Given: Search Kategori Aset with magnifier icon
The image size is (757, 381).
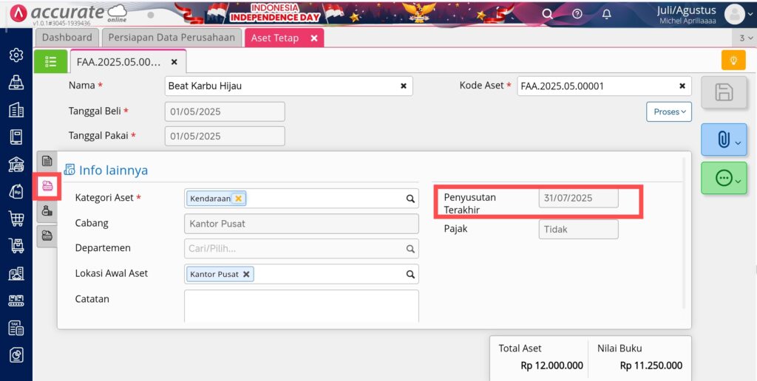Looking at the screenshot, I should click(x=410, y=198).
